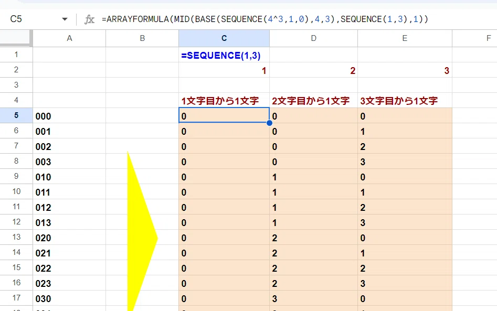
Task: Click header cell 3文字目から1文字
Action: (405, 100)
